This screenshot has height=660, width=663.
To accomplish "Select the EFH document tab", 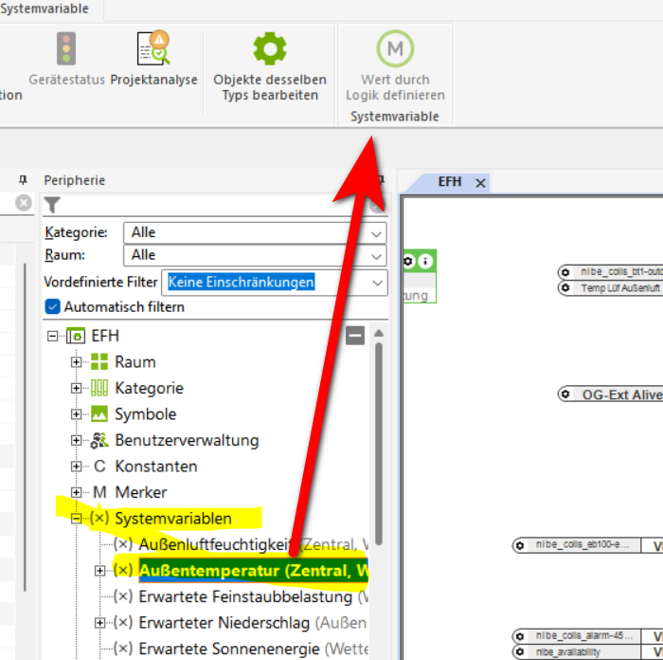I will point(450,181).
